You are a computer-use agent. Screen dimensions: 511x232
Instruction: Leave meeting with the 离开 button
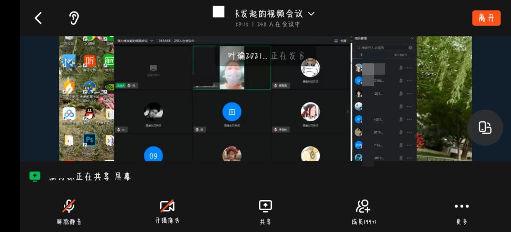click(x=486, y=18)
